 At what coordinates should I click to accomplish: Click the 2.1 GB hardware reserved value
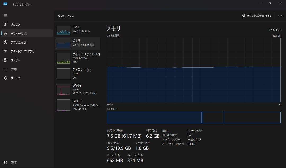pos(191,144)
